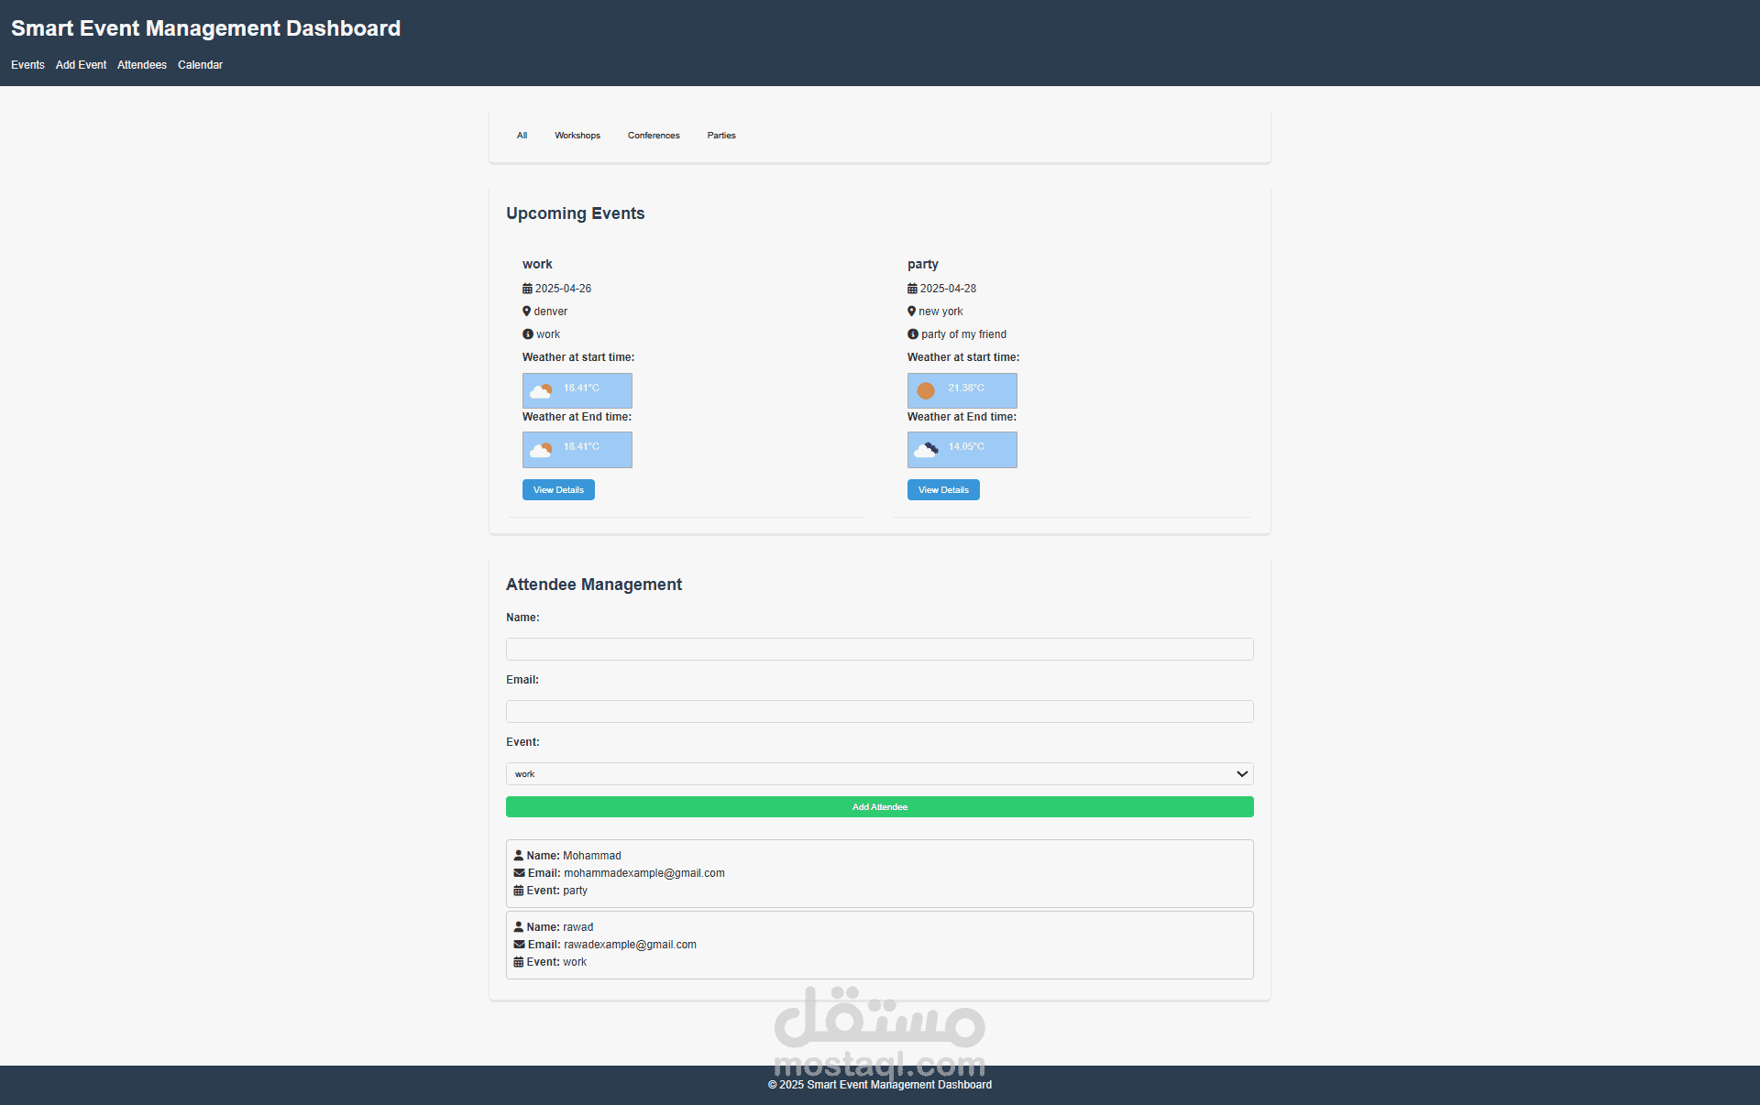Screen dimensions: 1760x1105
Task: Click the location pin icon beside denver
Action: pos(527,312)
